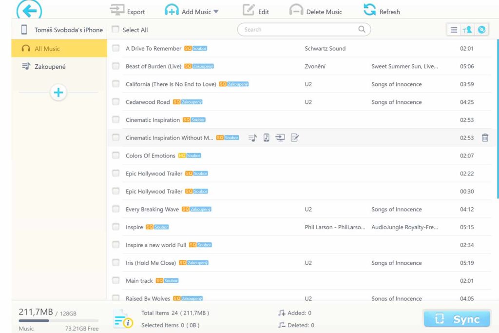Image resolution: width=499 pixels, height=333 pixels.
Task: Click duration 05:19 of Iris
Action: point(467,263)
